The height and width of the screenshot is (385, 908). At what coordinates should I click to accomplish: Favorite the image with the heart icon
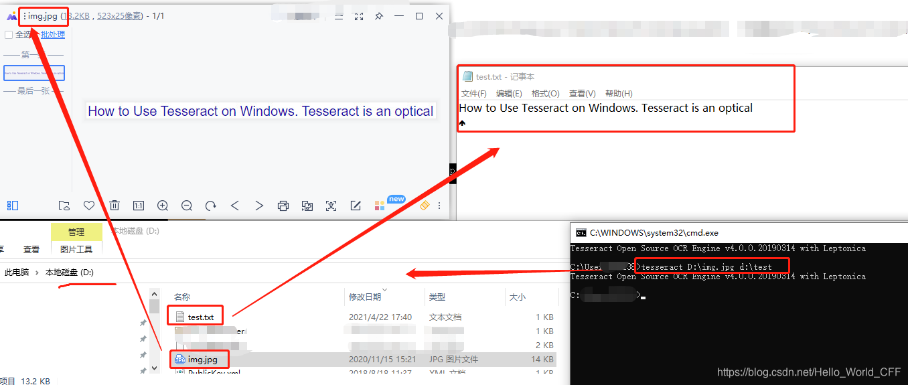click(x=89, y=206)
